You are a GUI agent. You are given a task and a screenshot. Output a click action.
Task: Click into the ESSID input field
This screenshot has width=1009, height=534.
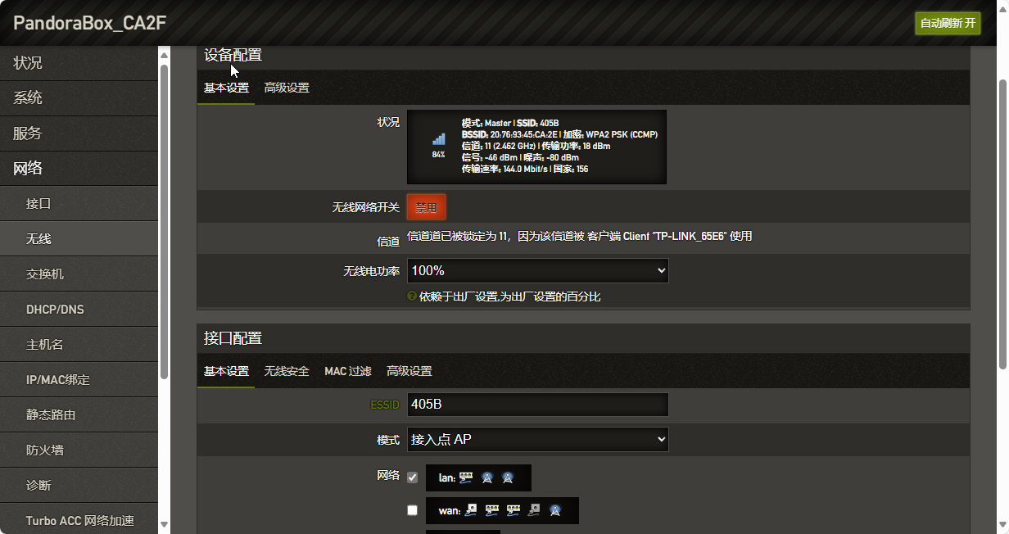tap(538, 405)
